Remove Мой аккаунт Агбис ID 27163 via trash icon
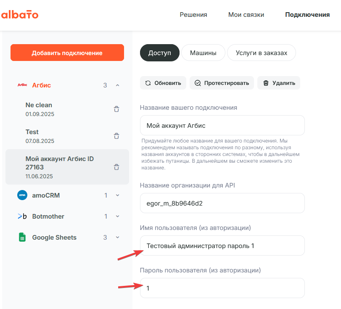This screenshot has height=309, width=341. coord(116,167)
